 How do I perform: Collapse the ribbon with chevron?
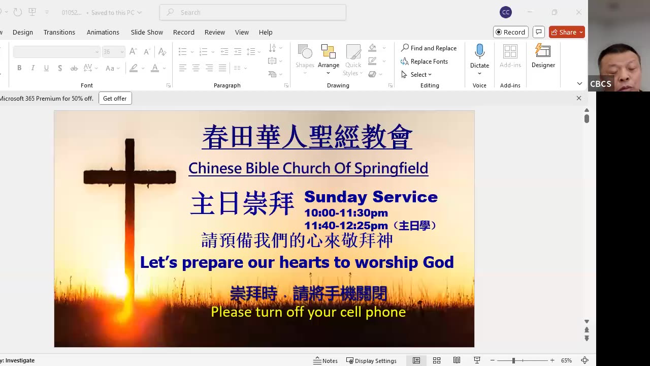(579, 83)
